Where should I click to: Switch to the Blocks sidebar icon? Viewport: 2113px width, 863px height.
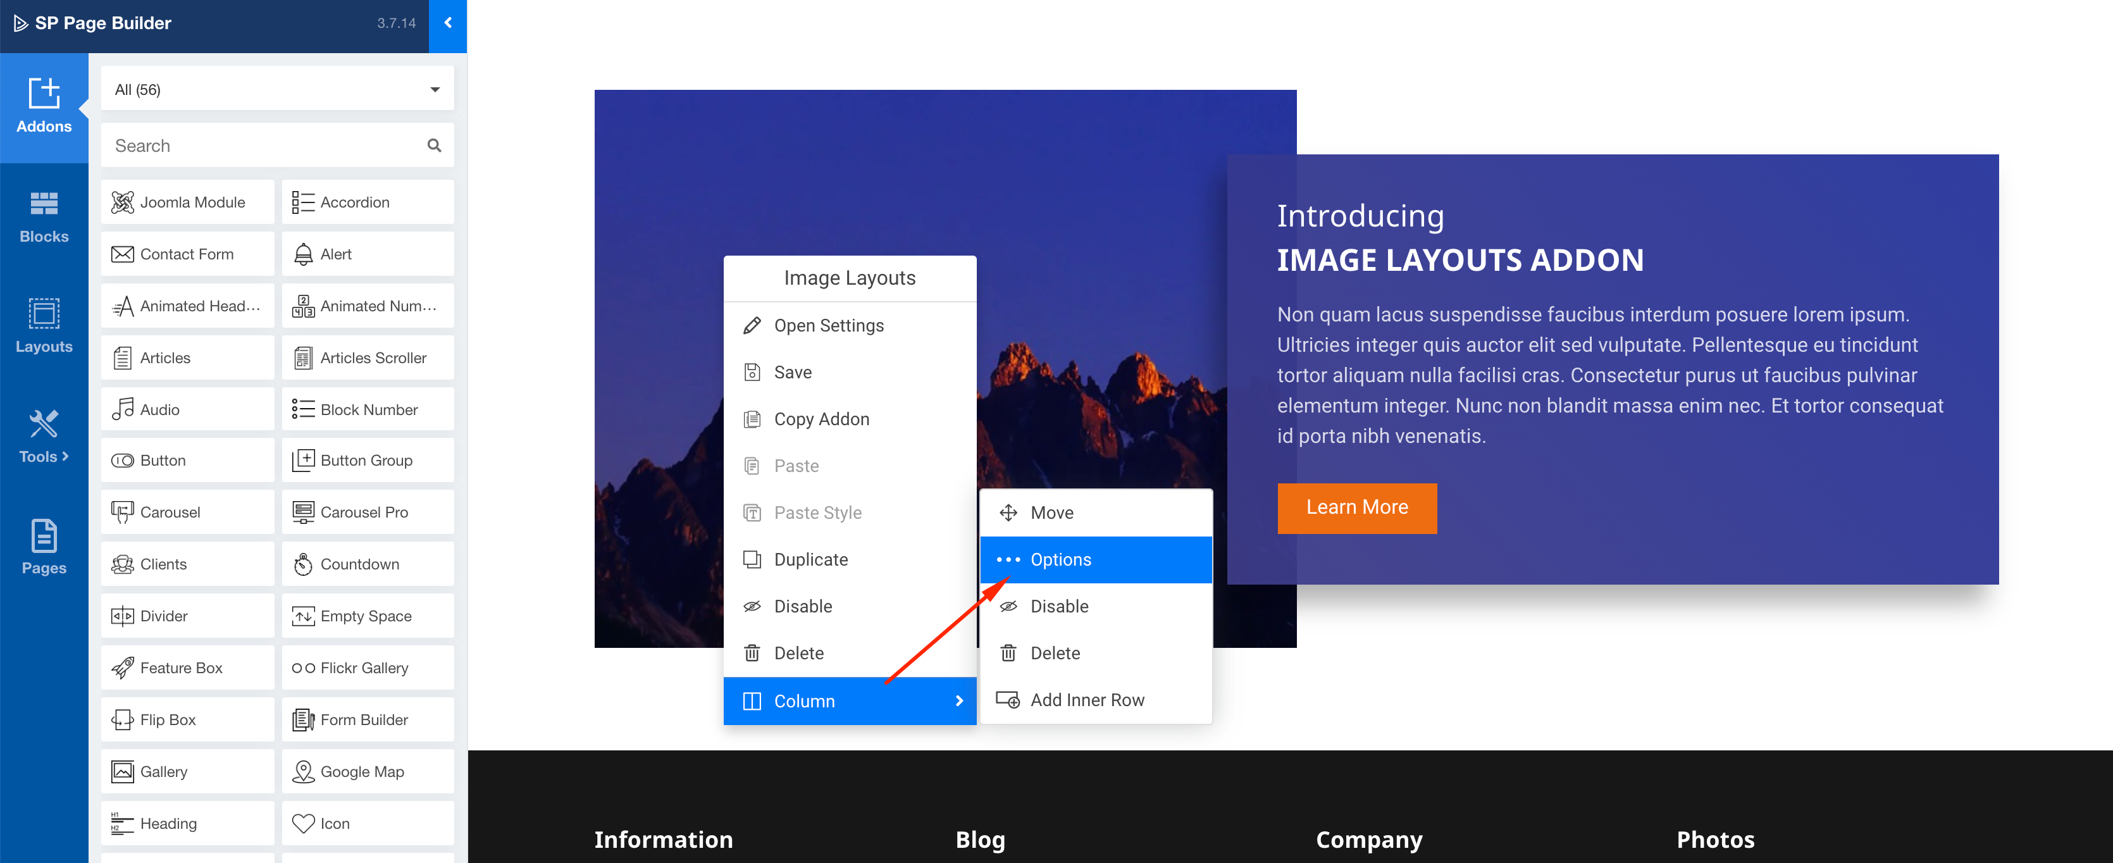click(44, 218)
